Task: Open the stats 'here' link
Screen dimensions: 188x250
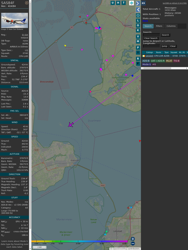Action: click(x=145, y=21)
